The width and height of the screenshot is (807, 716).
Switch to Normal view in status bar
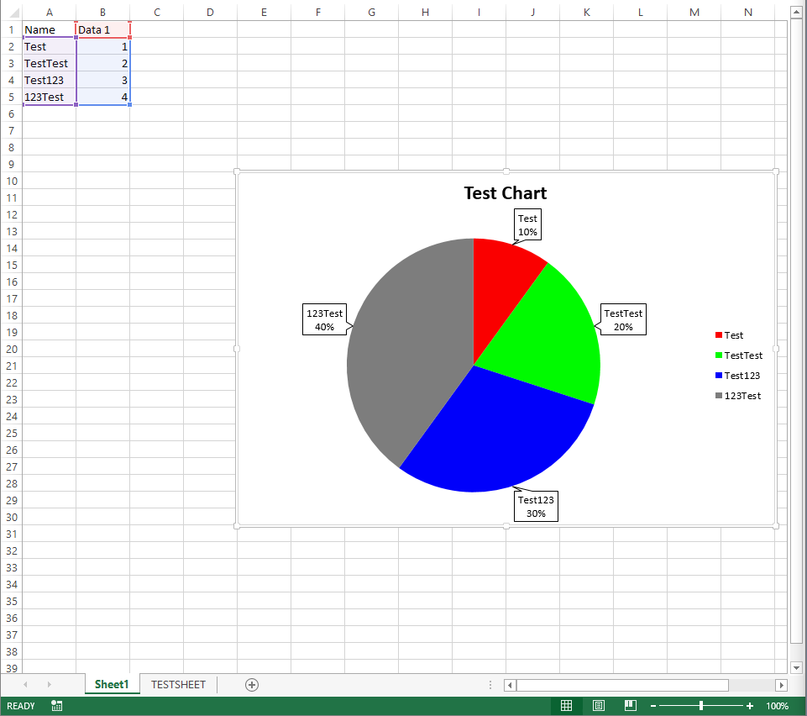567,706
